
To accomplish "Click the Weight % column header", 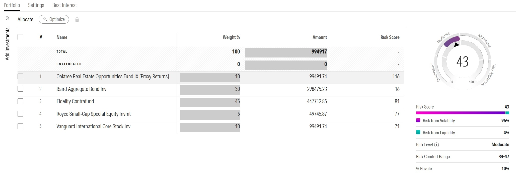I will pyautogui.click(x=231, y=37).
